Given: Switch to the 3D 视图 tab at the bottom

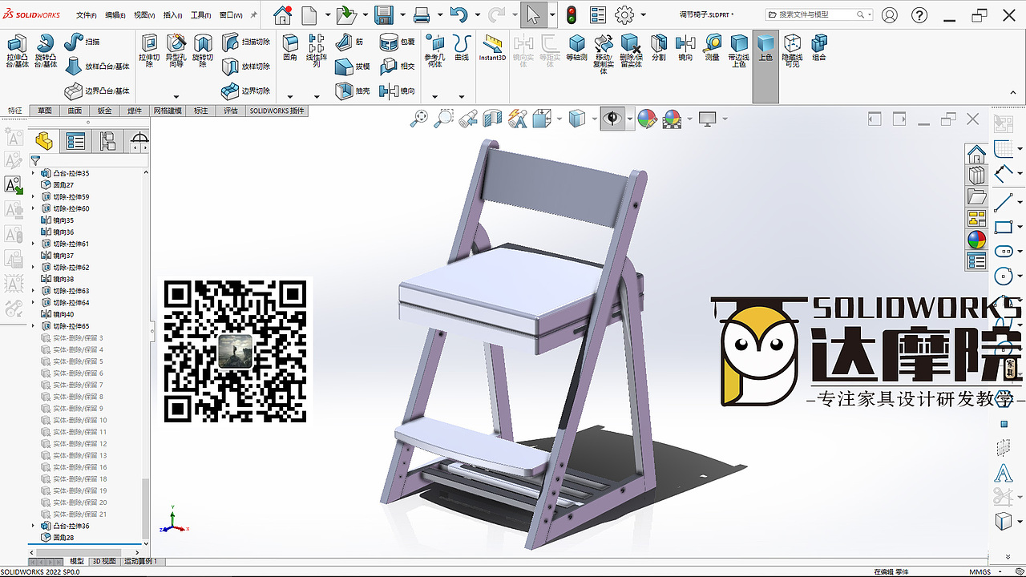Looking at the screenshot, I should [x=105, y=562].
